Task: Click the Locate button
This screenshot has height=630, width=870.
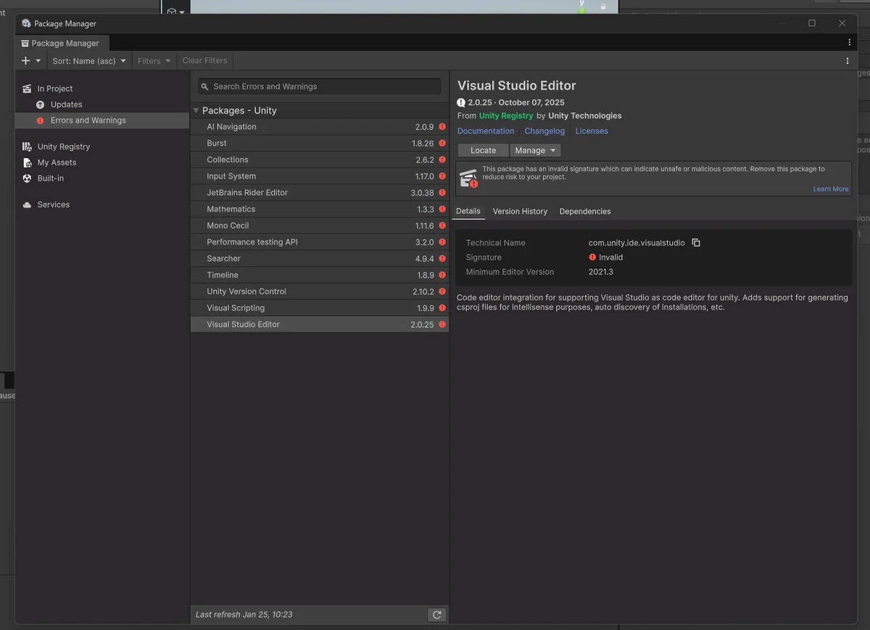Action: tap(483, 150)
